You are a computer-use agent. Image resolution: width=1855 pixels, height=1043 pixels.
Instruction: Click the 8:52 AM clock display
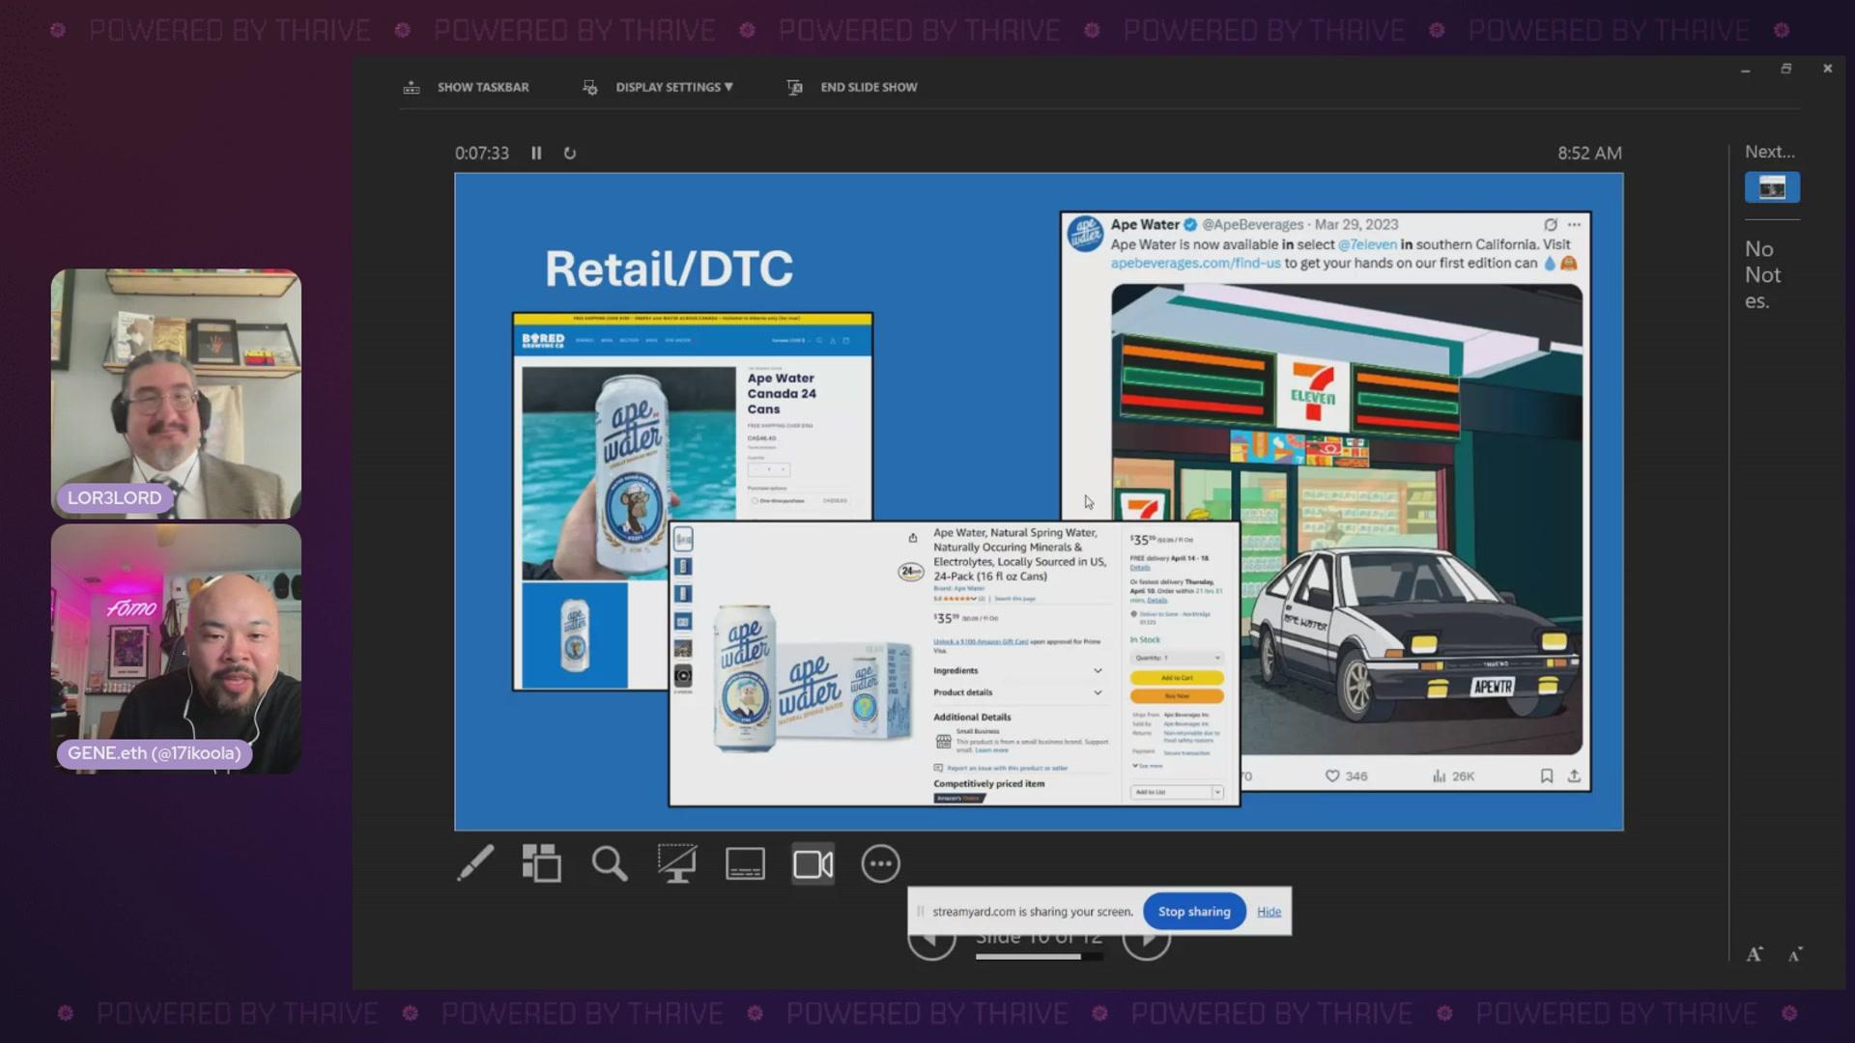pos(1589,153)
